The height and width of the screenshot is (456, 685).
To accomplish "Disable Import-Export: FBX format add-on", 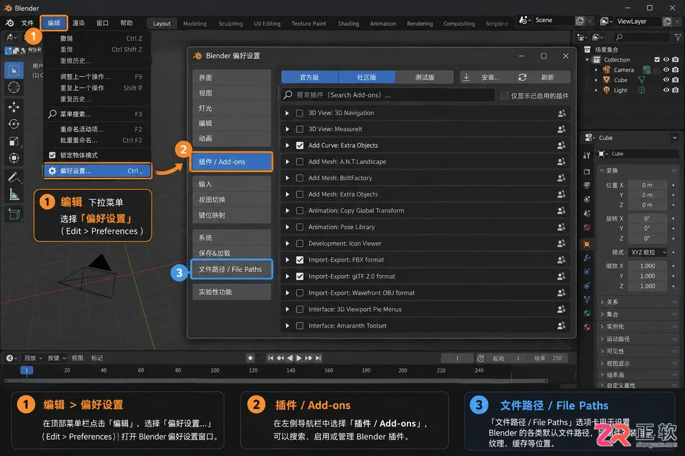I will (300, 260).
